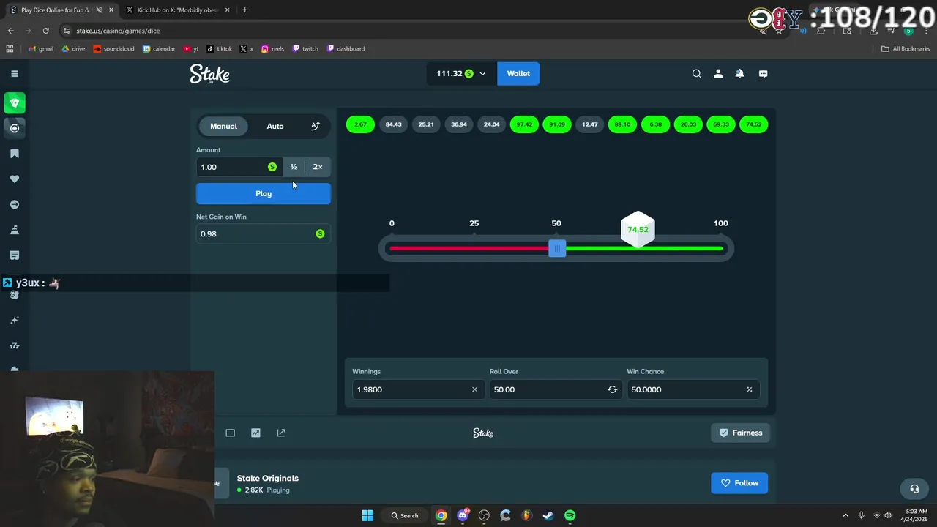Open the All Bookmarks folder
The image size is (937, 527).
(906, 49)
